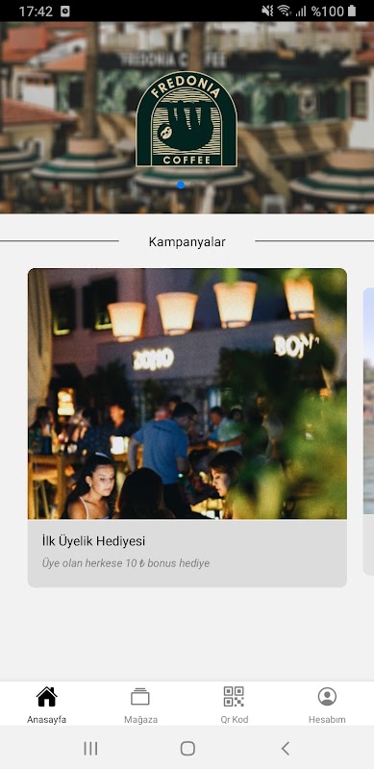Open the Hesabım account icon
This screenshot has width=374, height=769.
[x=327, y=696]
